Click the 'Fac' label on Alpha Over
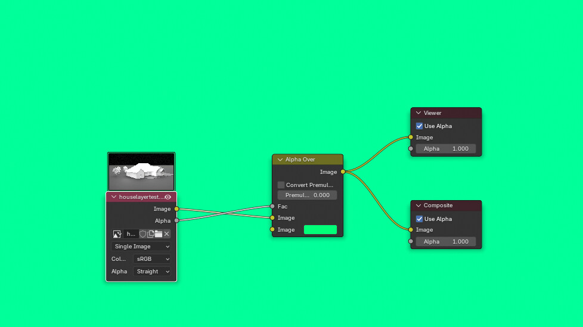Image resolution: width=583 pixels, height=327 pixels. (x=282, y=206)
